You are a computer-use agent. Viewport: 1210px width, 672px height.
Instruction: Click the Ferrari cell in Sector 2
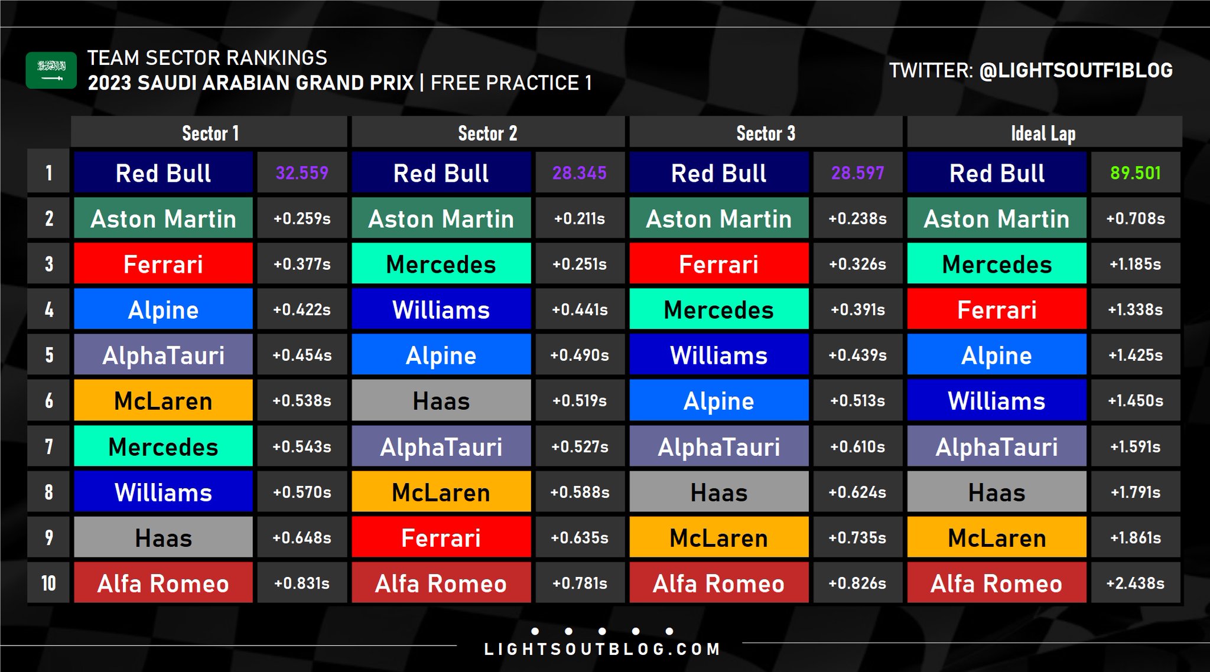click(441, 538)
